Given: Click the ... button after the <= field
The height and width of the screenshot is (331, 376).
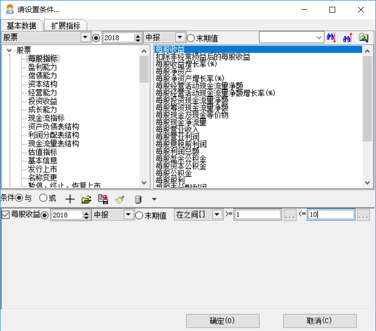Looking at the screenshot, I should (363, 215).
